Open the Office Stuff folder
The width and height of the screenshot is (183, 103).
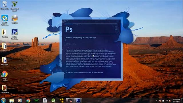pyautogui.click(x=5, y=89)
